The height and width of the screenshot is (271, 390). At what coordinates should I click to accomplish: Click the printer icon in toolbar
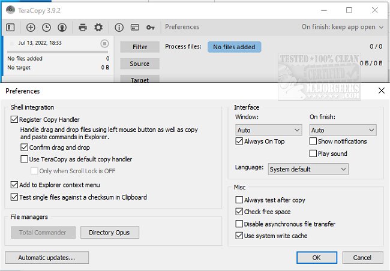pos(83,27)
